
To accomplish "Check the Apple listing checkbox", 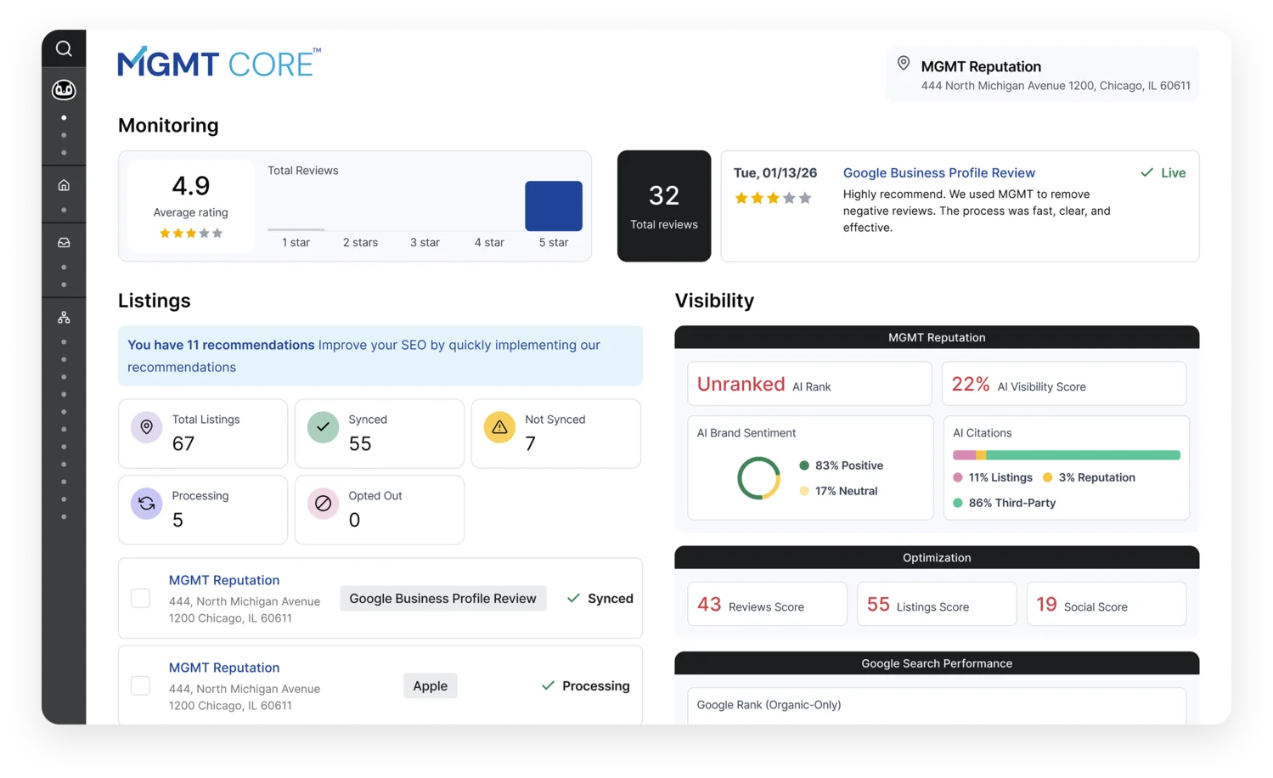I will tap(140, 685).
